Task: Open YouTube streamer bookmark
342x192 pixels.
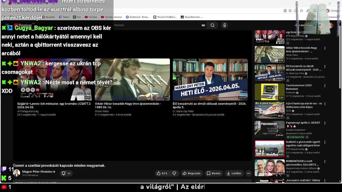Action: [x=111, y=17]
